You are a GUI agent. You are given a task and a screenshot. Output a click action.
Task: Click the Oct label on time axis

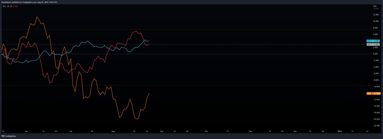[206, 131]
